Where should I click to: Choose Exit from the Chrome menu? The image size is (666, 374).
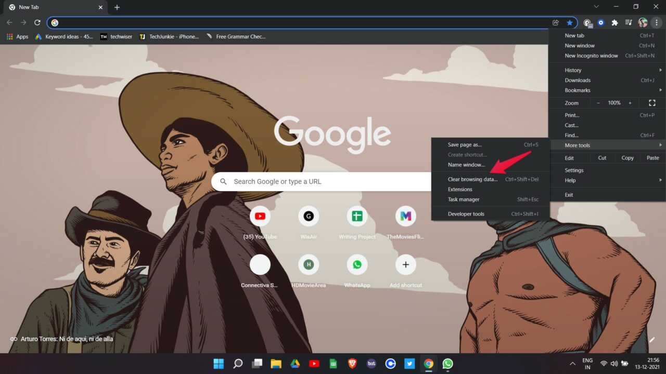pos(607,195)
